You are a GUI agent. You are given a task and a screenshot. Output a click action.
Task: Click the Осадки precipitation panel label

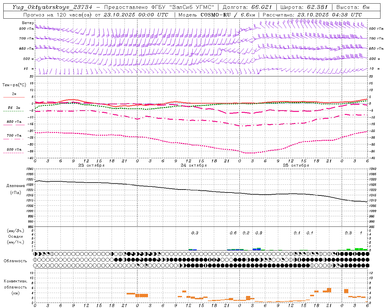(x=15, y=236)
